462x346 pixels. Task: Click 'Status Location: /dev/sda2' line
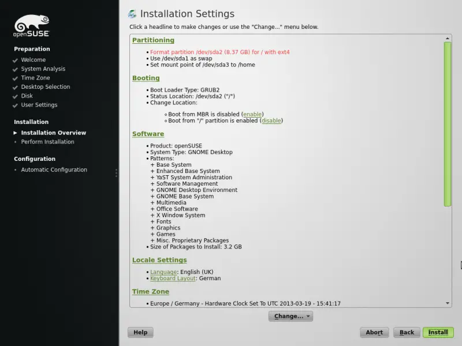click(x=192, y=96)
